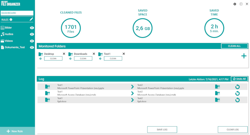Toggle eye icon for Audios rule

32,34
